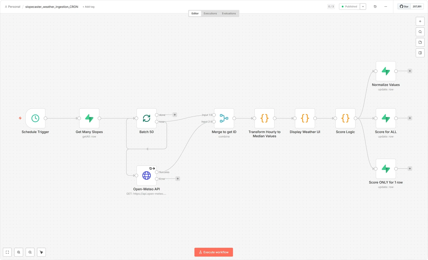This screenshot has height=260, width=428.
Task: Open Transform Hourly to Median Values node
Action: (265, 118)
